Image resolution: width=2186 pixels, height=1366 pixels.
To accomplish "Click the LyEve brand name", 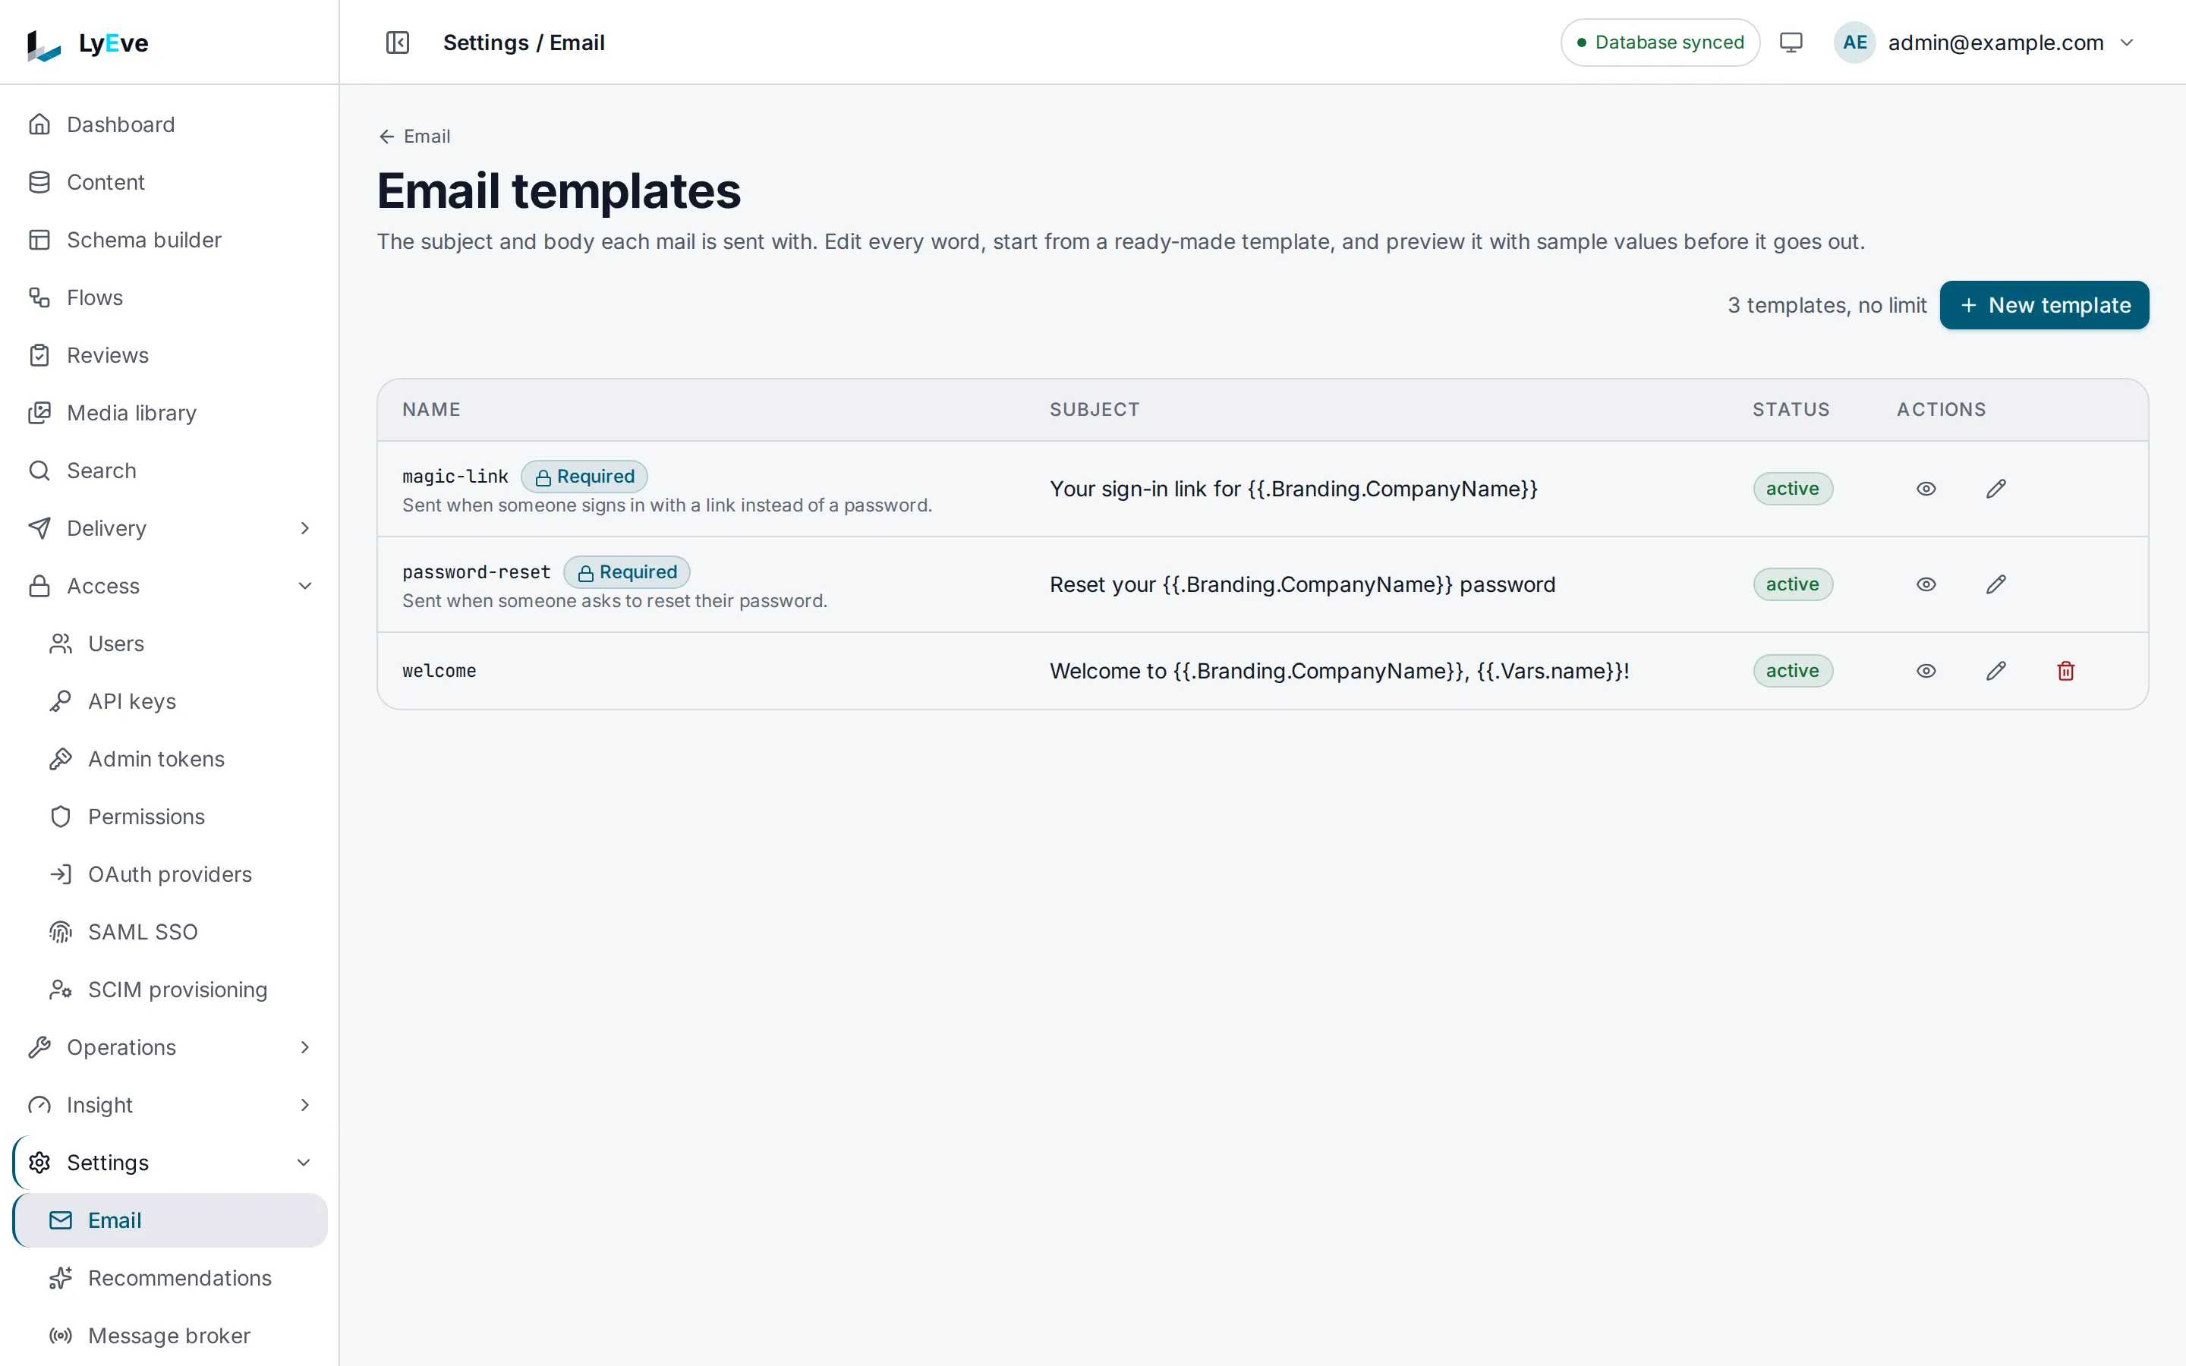I will 114,43.
